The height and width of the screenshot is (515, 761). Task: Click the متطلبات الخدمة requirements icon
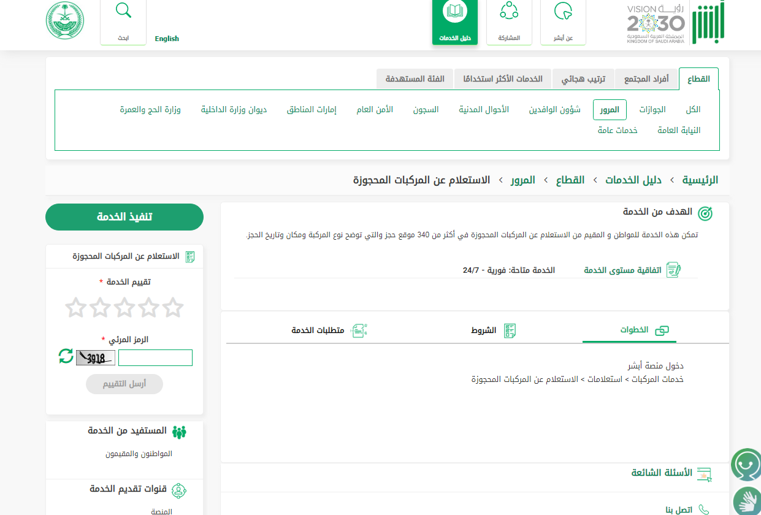pyautogui.click(x=358, y=330)
